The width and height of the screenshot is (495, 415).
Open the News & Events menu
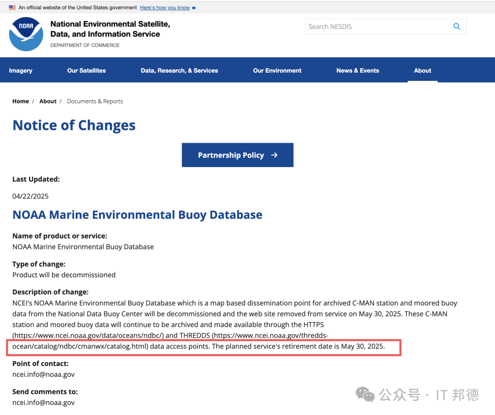point(357,70)
